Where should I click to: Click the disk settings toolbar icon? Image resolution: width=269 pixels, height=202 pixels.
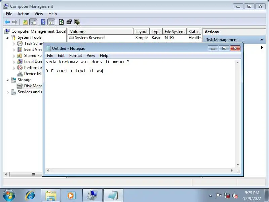[x=77, y=22]
